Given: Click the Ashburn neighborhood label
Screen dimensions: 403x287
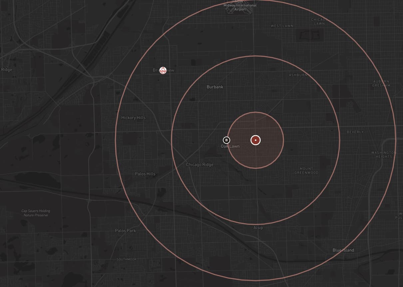Looking at the screenshot, I should (298, 75).
